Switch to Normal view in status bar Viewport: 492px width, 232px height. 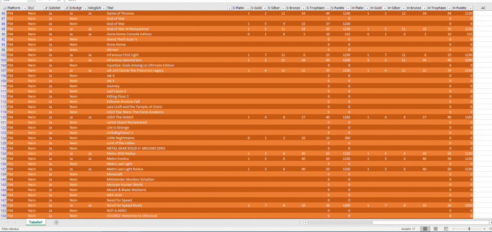click(426, 229)
